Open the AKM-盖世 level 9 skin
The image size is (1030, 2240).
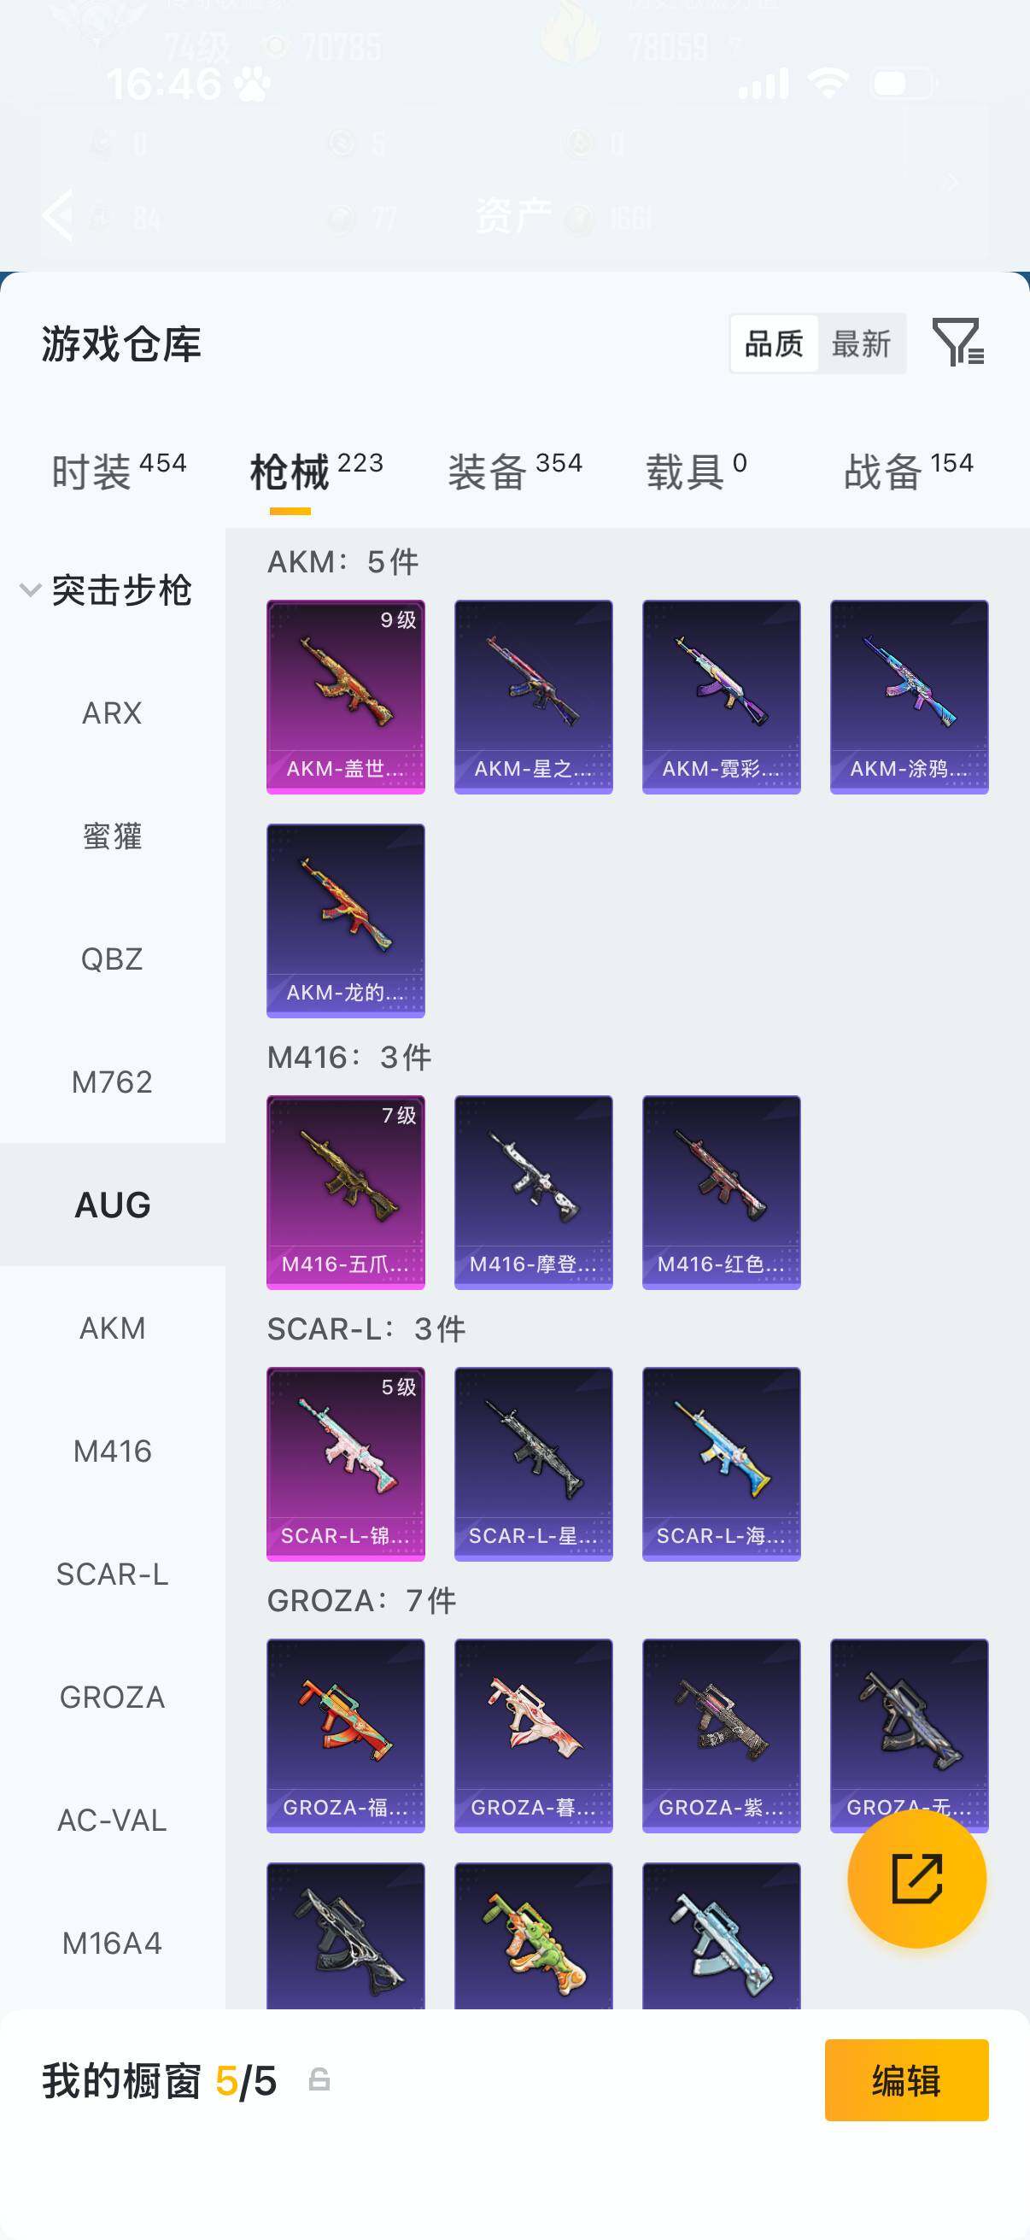(x=345, y=696)
